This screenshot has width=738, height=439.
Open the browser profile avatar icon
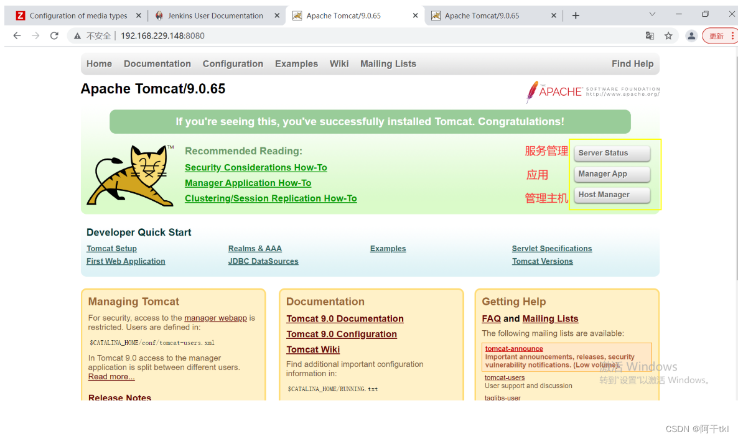pos(691,36)
